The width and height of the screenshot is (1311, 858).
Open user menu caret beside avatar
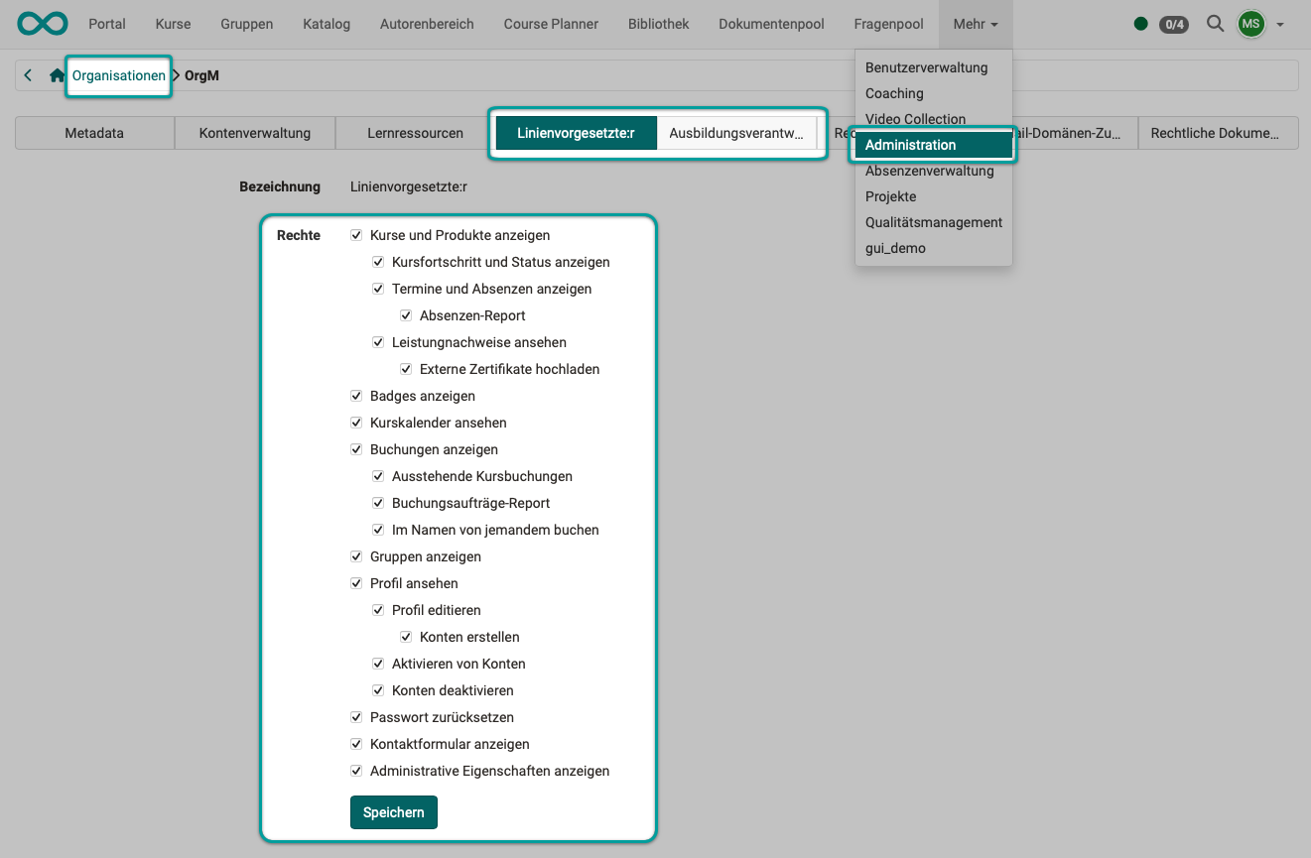[1280, 24]
